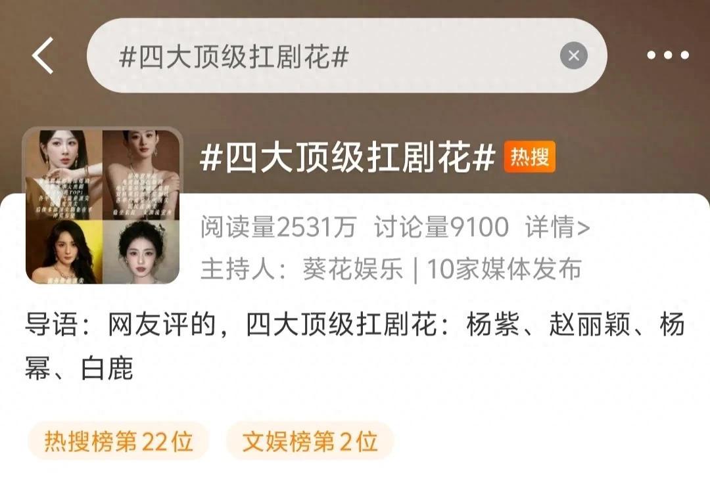Clear the search box with the X icon
The width and height of the screenshot is (710, 494).
pyautogui.click(x=574, y=55)
